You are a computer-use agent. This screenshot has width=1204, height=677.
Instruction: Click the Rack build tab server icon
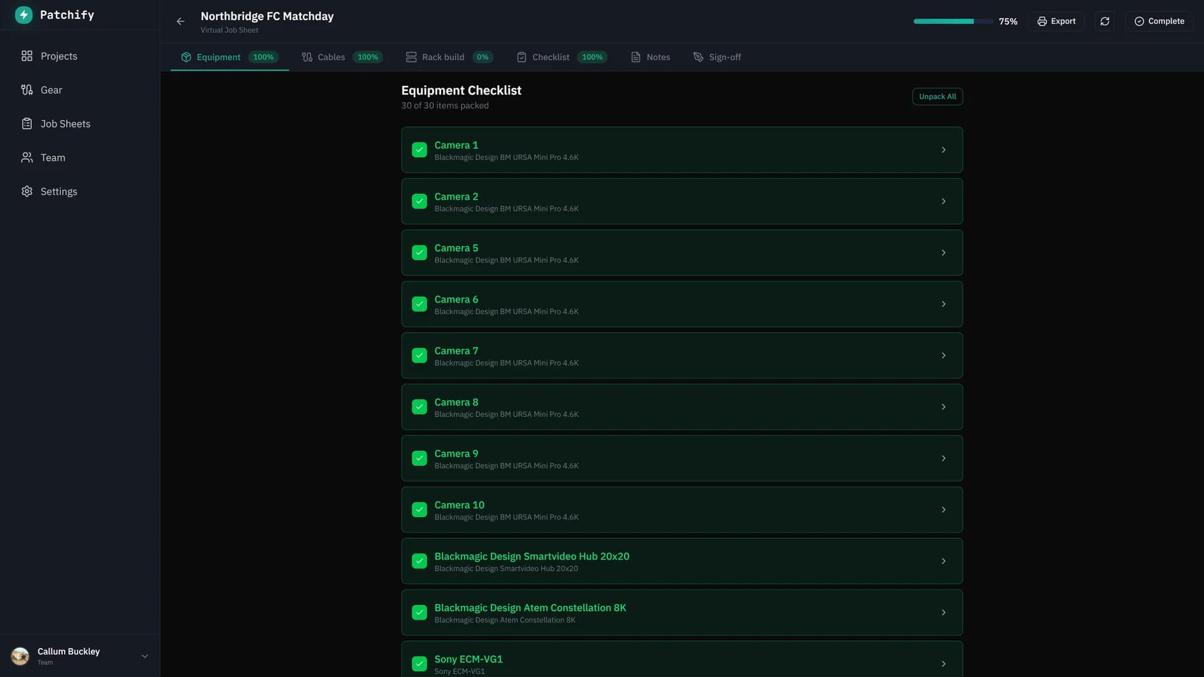click(x=411, y=57)
